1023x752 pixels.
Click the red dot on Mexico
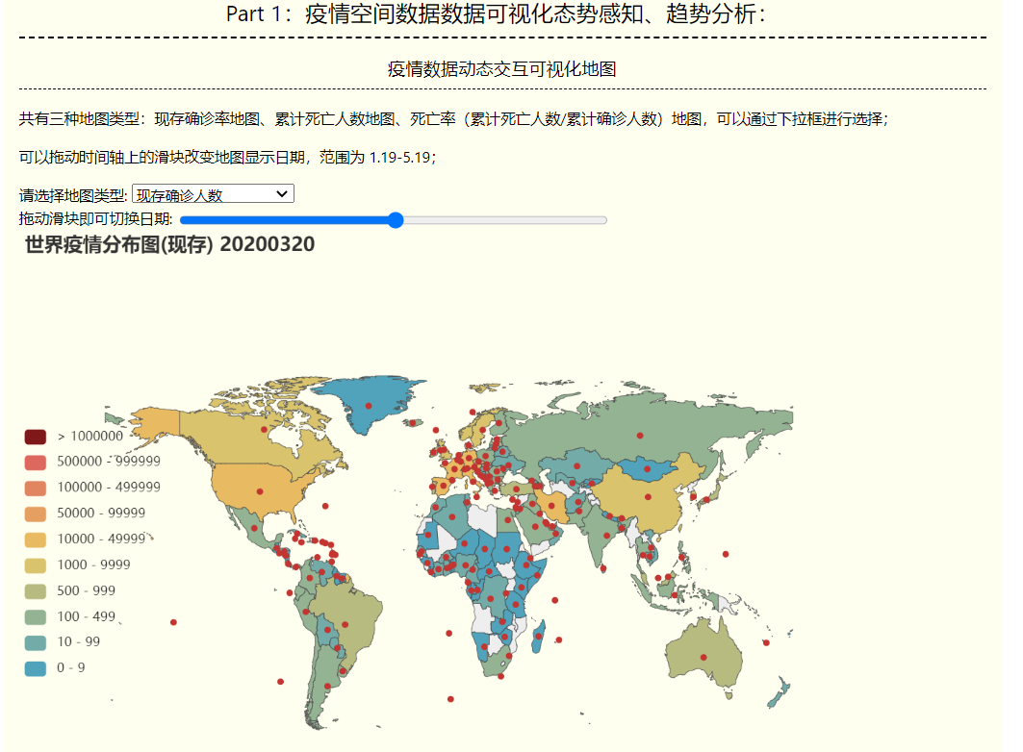tap(254, 528)
